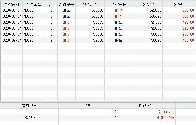Screen dimensions: 196x125
Task: Select row with profit 880.00
Action: (98, 10)
